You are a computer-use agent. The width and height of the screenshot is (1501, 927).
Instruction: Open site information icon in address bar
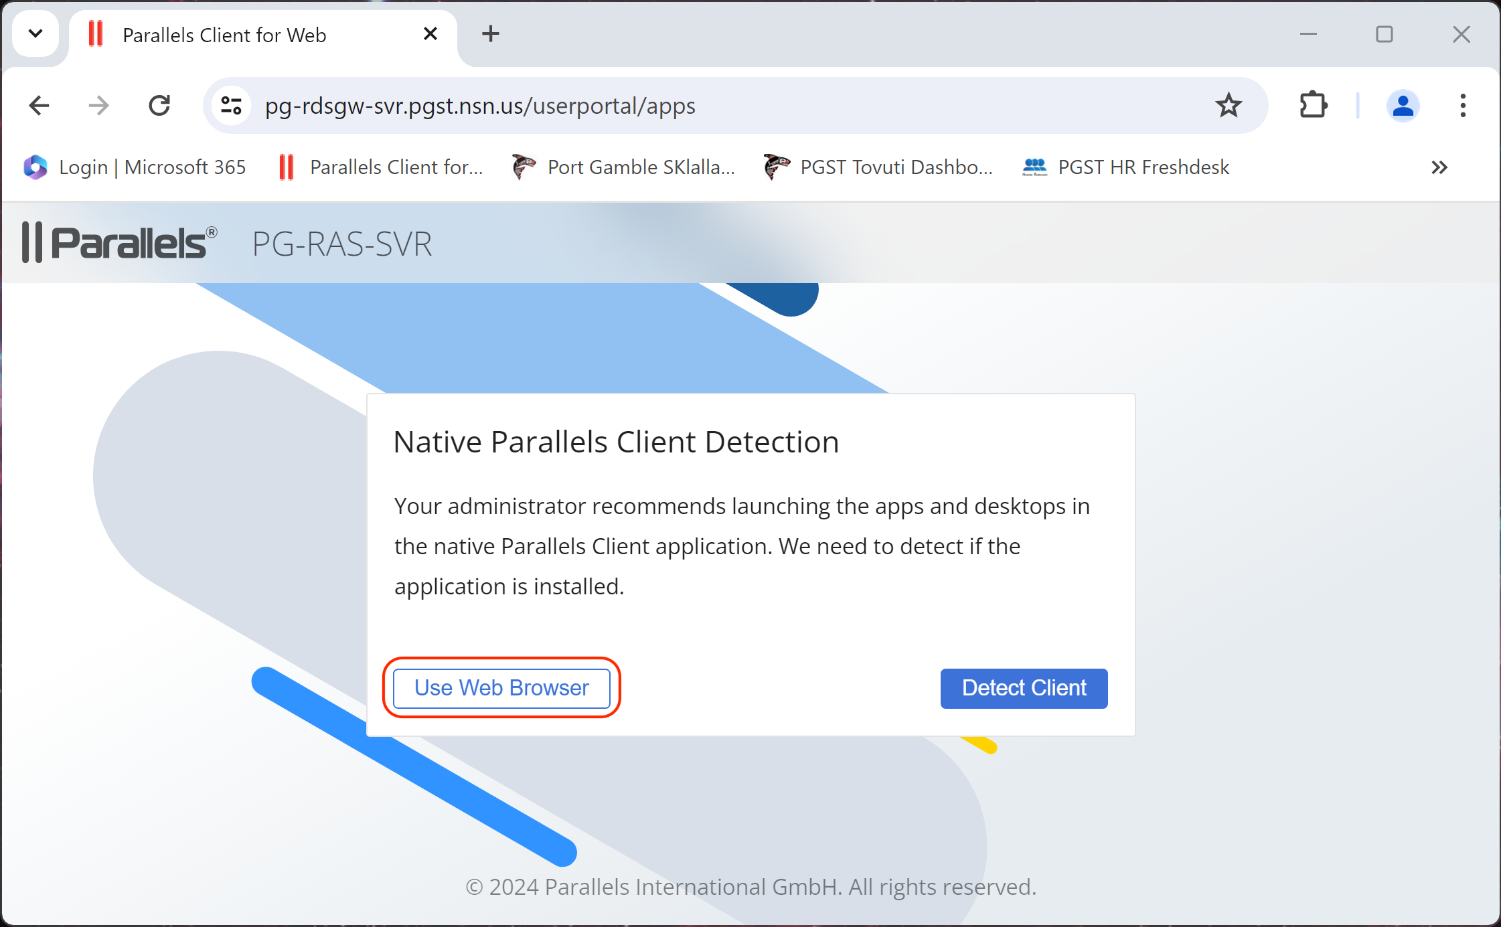coord(232,106)
